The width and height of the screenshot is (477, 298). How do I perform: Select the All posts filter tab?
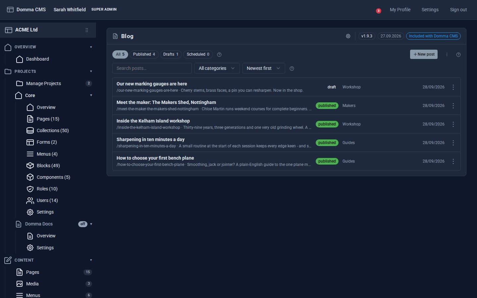pos(120,54)
